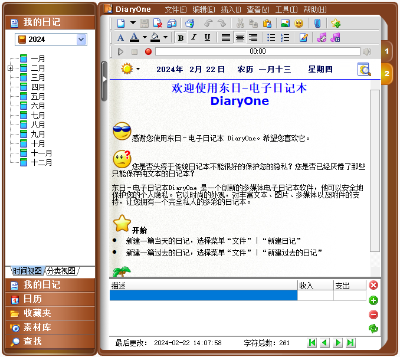
Task: Copy selection with the copy icon
Action: (253, 23)
